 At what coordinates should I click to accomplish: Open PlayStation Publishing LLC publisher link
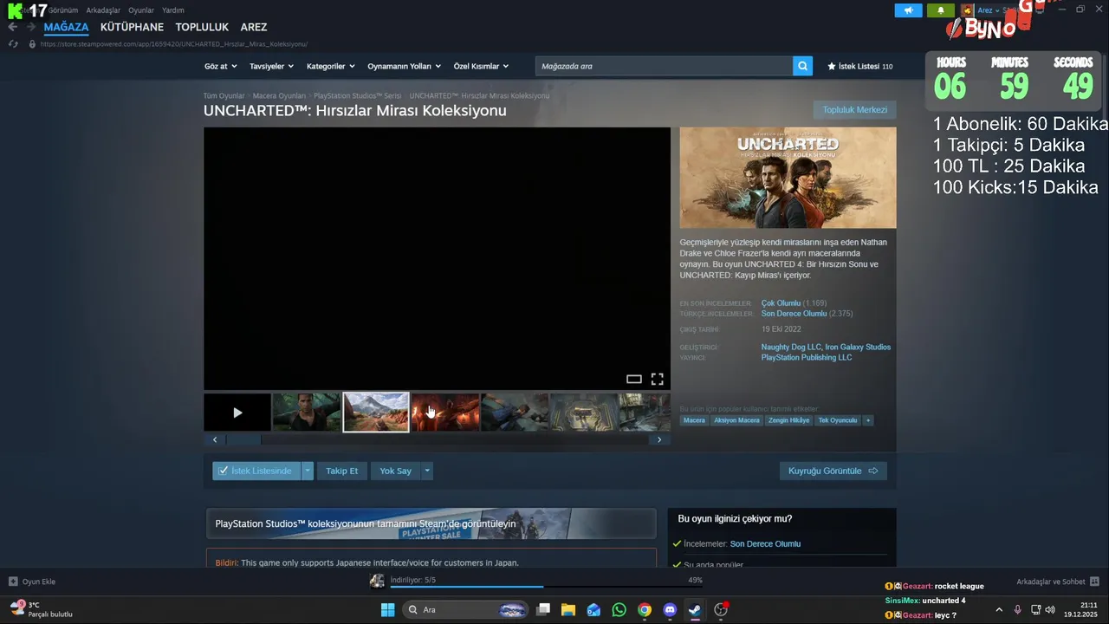(807, 357)
